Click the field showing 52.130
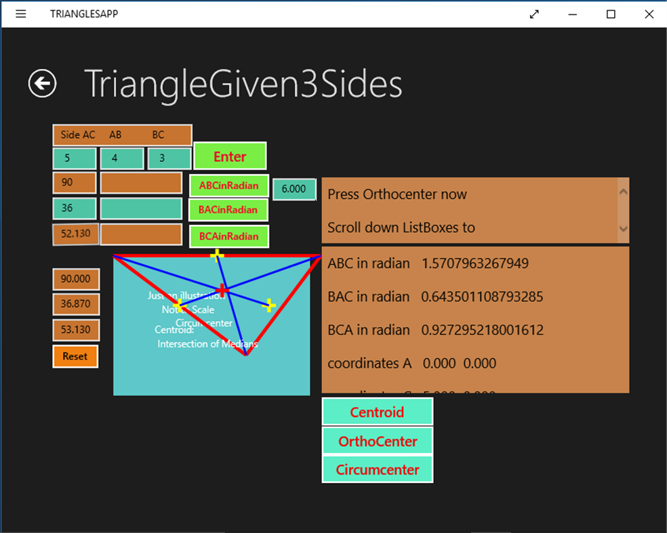The height and width of the screenshot is (533, 667). (x=75, y=234)
